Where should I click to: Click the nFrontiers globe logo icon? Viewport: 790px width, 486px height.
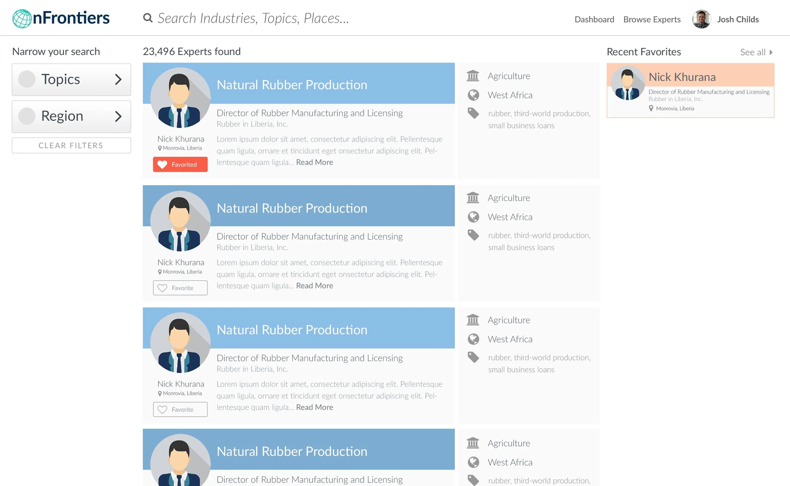tap(21, 19)
